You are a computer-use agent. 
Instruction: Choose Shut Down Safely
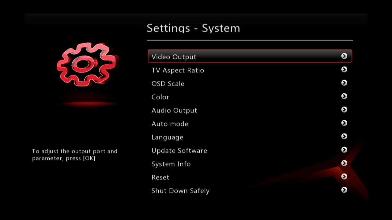(x=250, y=190)
